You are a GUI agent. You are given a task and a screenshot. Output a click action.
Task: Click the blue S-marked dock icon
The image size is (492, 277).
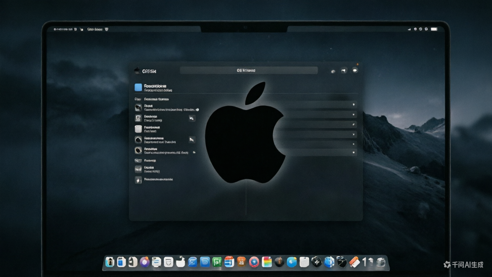coord(205,262)
